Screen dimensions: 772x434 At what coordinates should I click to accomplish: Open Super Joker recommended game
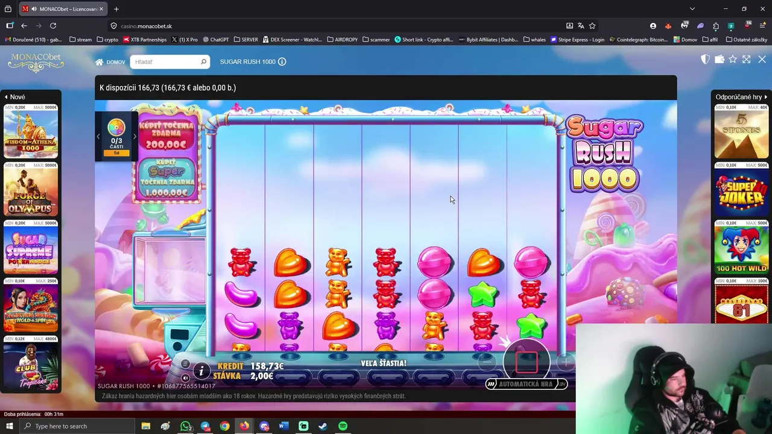click(741, 189)
